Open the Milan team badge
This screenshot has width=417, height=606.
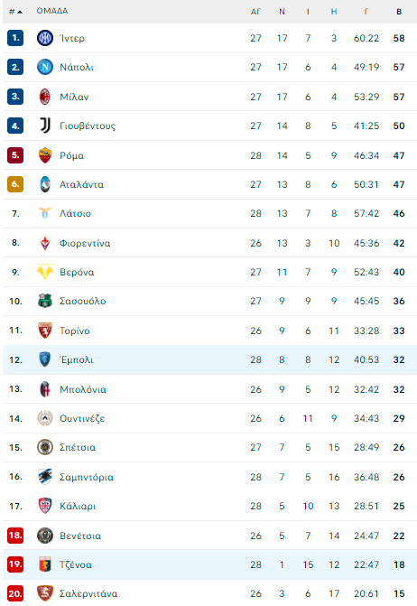[45, 97]
